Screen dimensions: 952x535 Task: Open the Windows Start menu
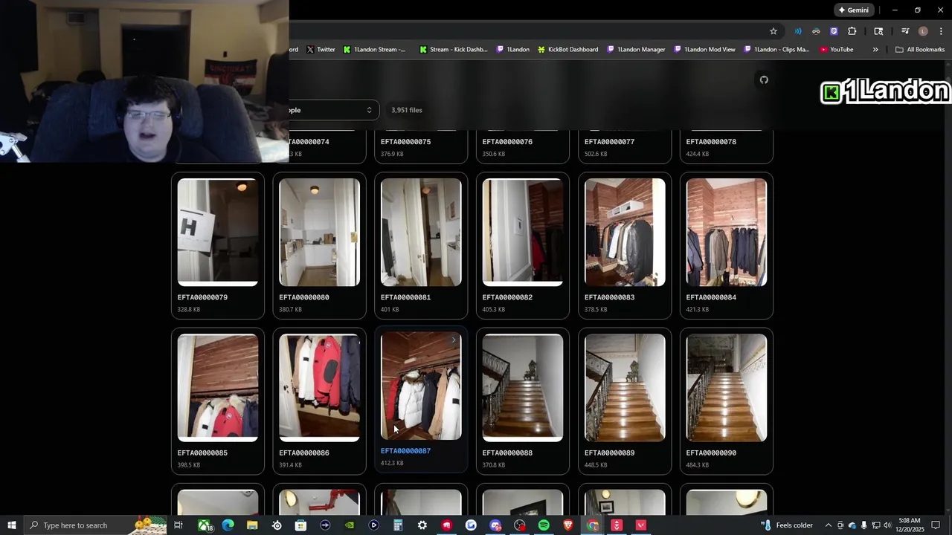coord(12,525)
